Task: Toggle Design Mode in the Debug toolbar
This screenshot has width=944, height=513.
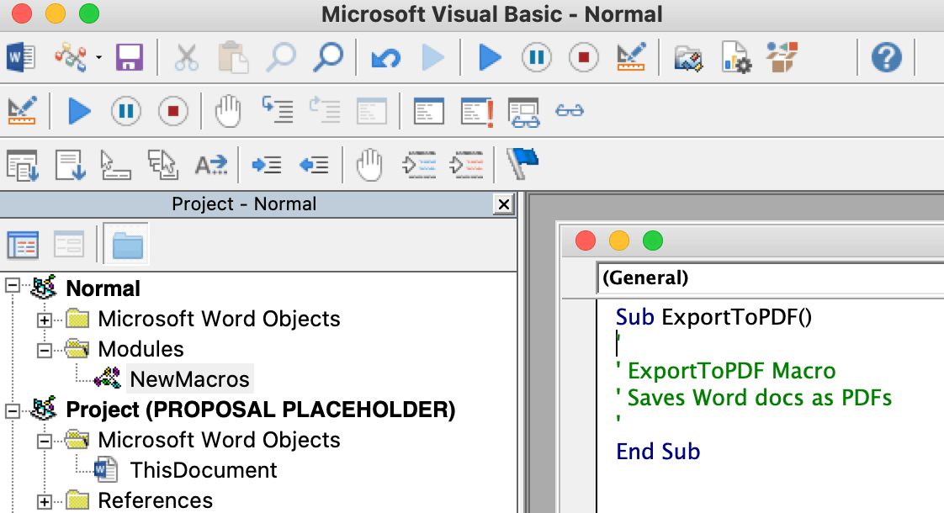Action: [21, 110]
